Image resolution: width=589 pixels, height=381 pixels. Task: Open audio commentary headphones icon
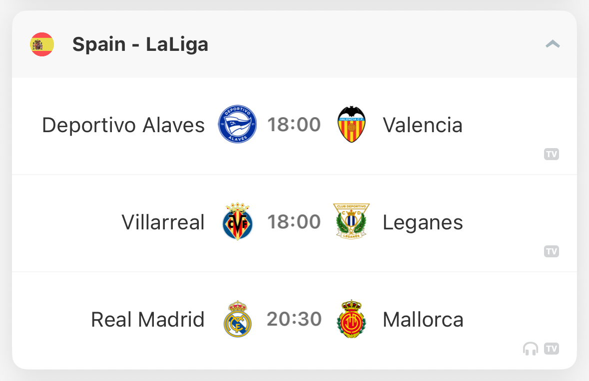point(531,349)
